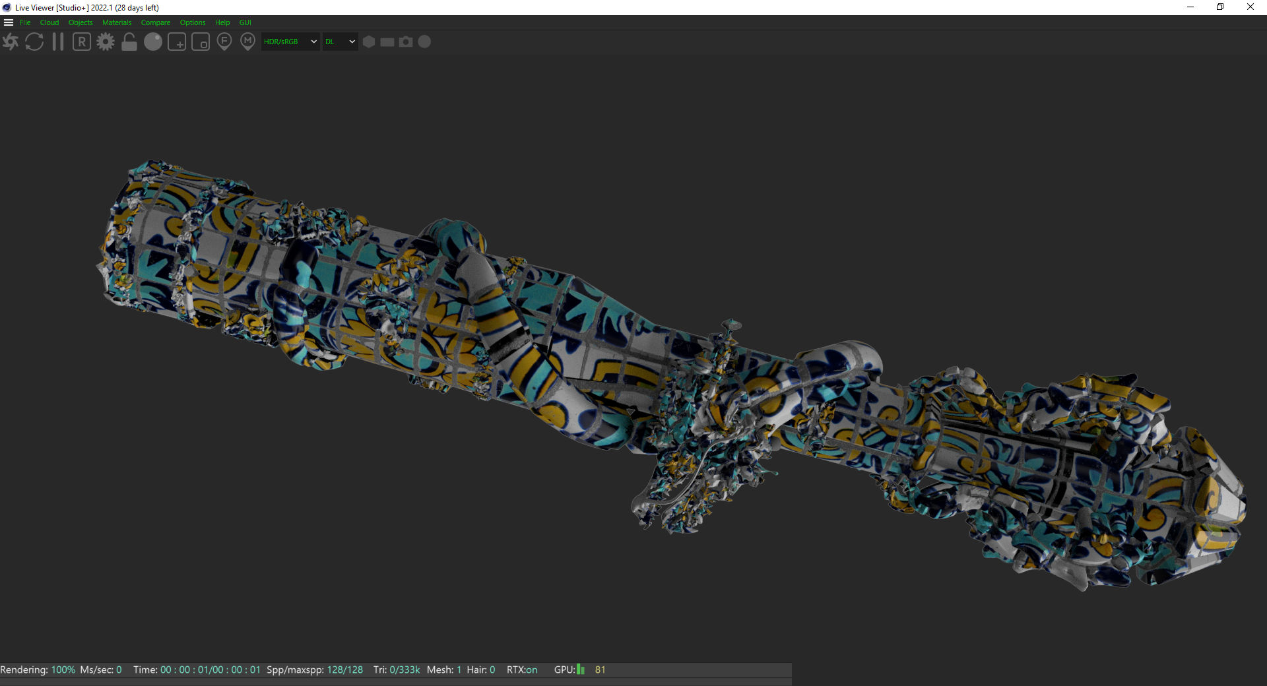1267x686 pixels.
Task: Toggle clay mode with the sphere icon
Action: click(153, 42)
